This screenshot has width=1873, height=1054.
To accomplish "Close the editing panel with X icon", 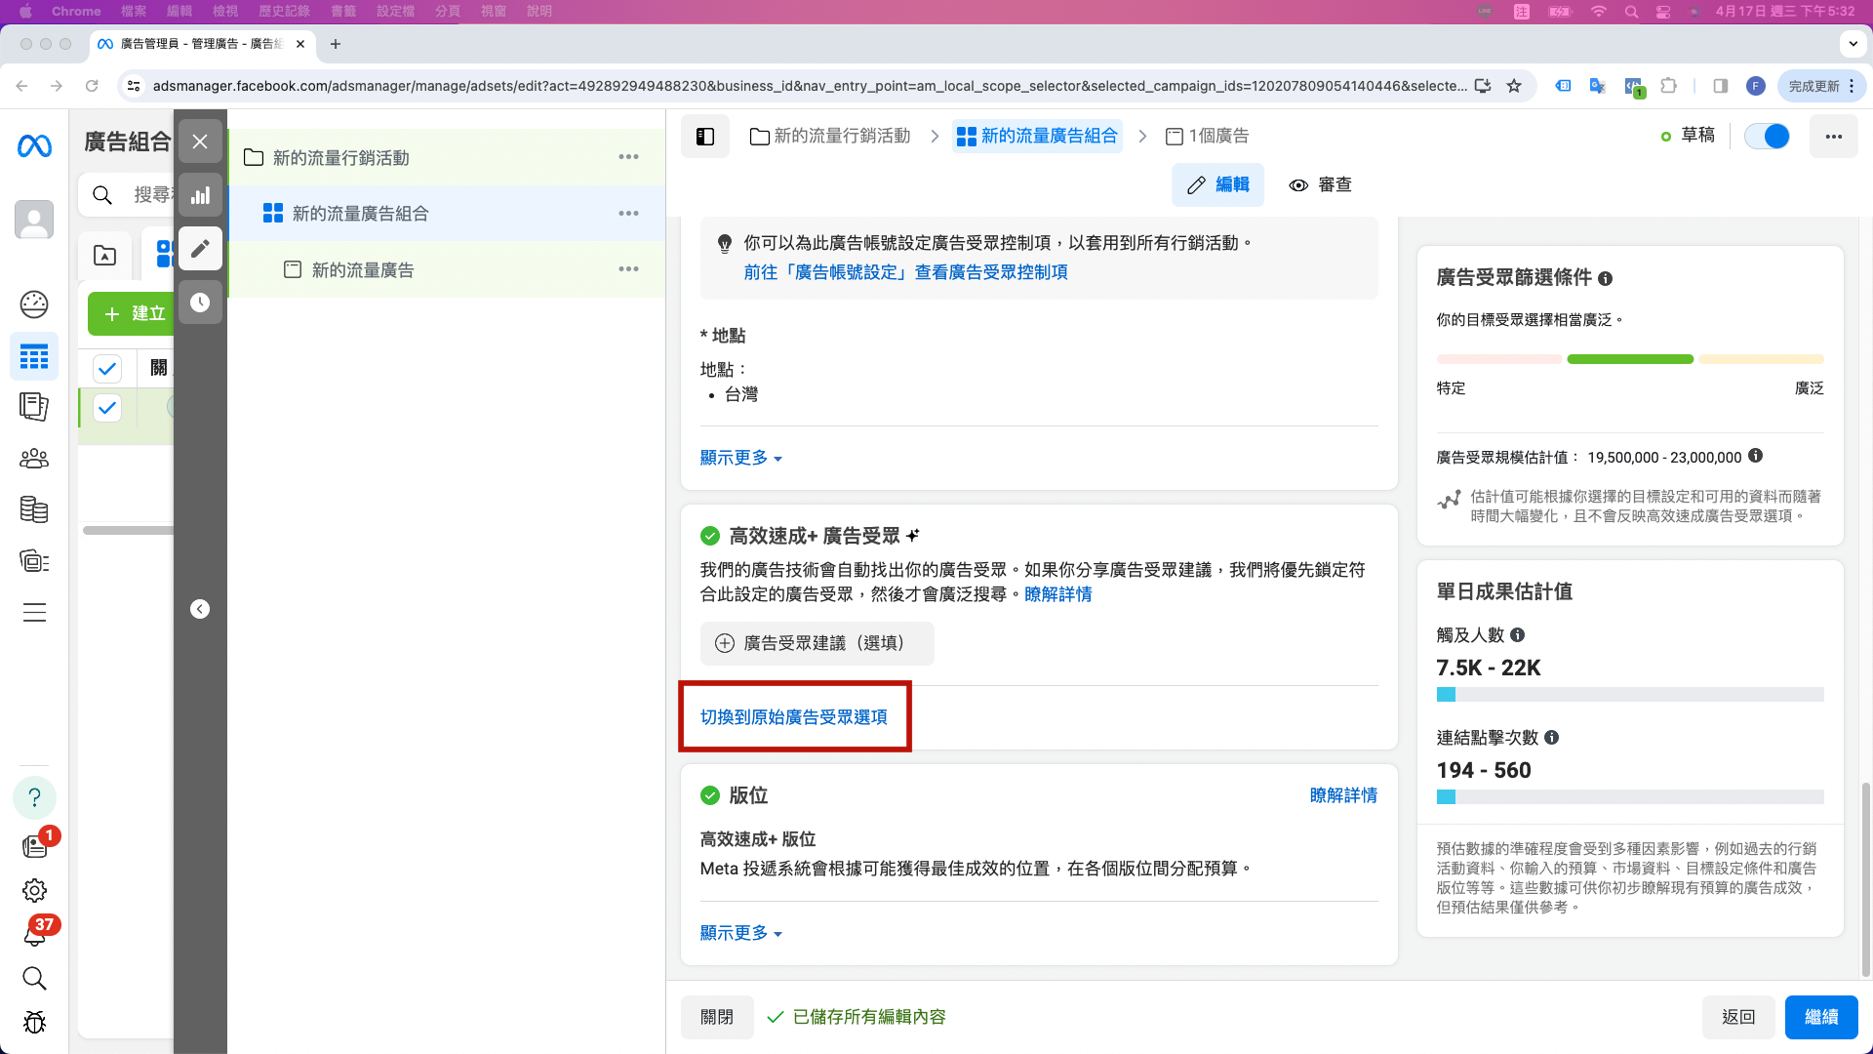I will click(200, 142).
